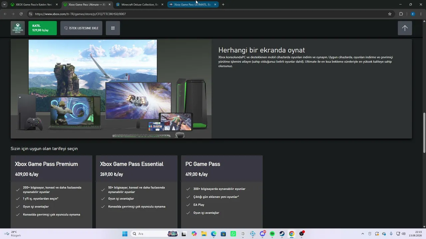The height and width of the screenshot is (239, 426).
Task: Click 'Çıktığı gün eklenen yeni oyunlar' feature
Action: 216,197
